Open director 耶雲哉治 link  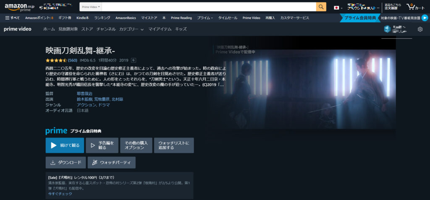click(84, 94)
